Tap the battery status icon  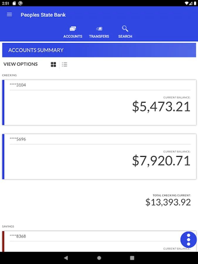[195, 3]
